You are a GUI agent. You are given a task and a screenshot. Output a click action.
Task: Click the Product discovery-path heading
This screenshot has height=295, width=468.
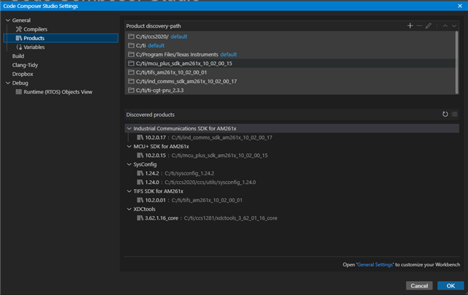click(x=154, y=26)
